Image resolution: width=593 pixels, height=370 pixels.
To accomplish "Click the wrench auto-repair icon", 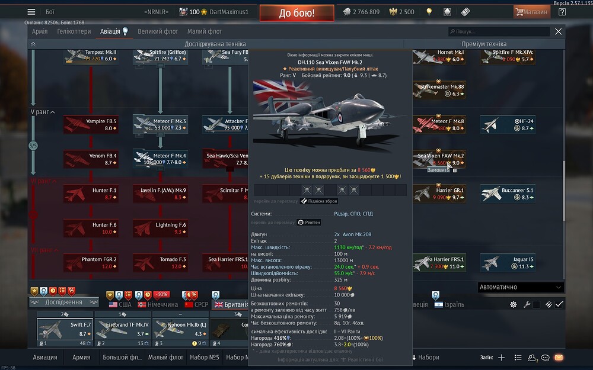I will pos(527,304).
